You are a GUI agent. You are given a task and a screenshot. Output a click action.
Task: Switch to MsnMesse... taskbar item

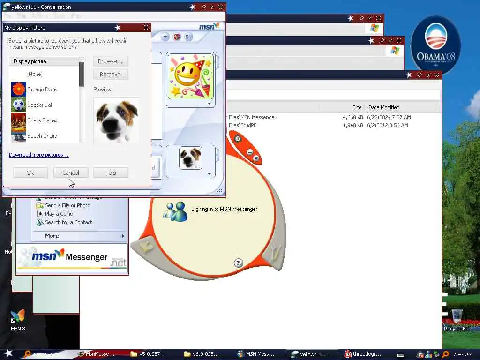[x=97, y=354]
